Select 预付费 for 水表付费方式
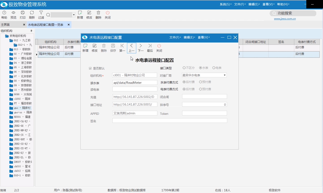This screenshot has height=193, width=323. [x=200, y=82]
